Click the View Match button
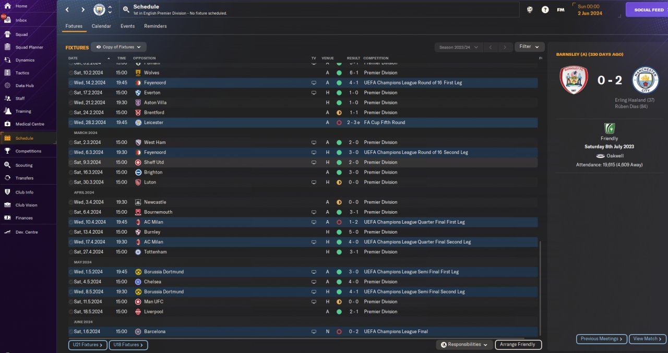The width and height of the screenshot is (668, 353). [647, 339]
